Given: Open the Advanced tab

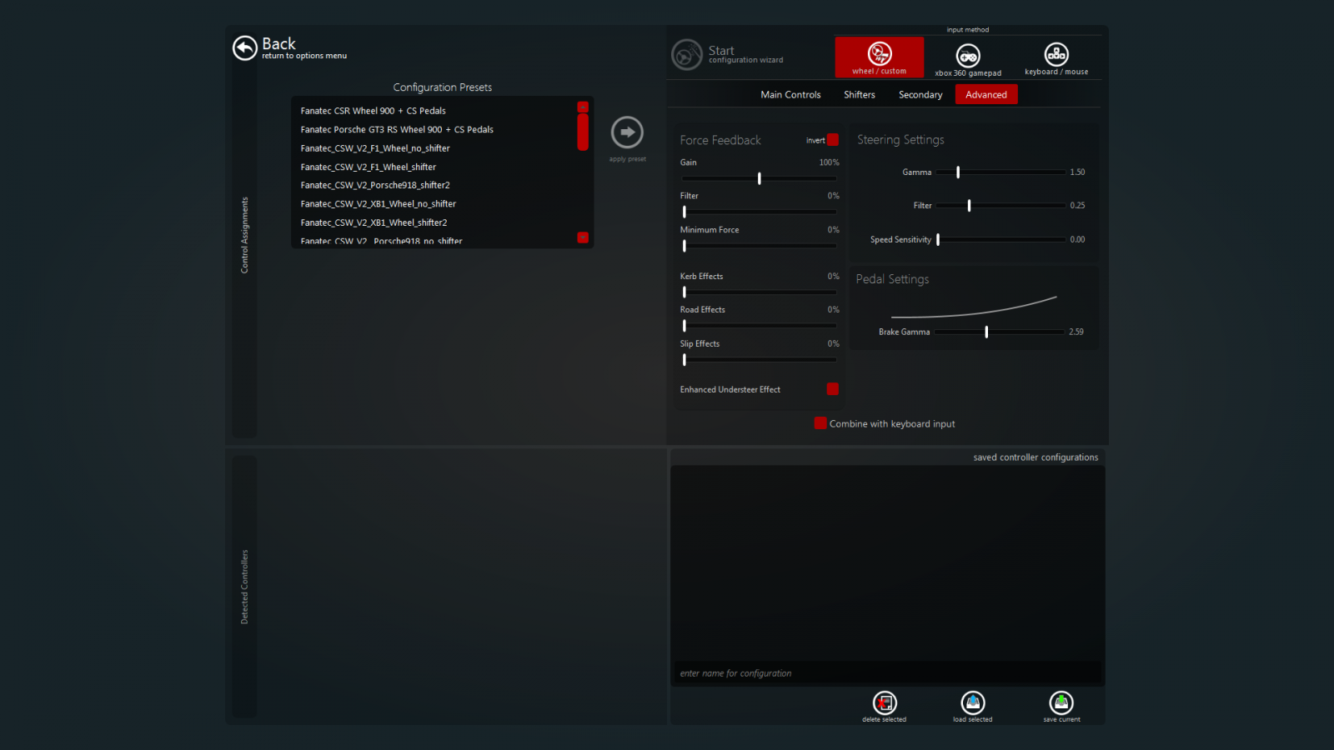Looking at the screenshot, I should 986,95.
